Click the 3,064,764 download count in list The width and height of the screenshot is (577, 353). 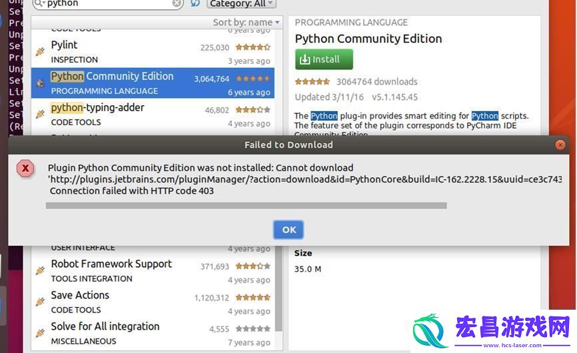pos(212,79)
